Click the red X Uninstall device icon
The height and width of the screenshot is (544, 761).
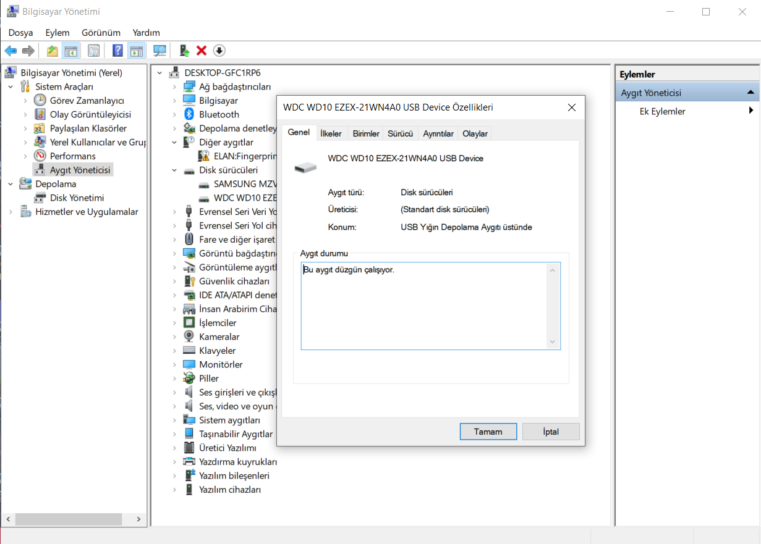click(202, 51)
